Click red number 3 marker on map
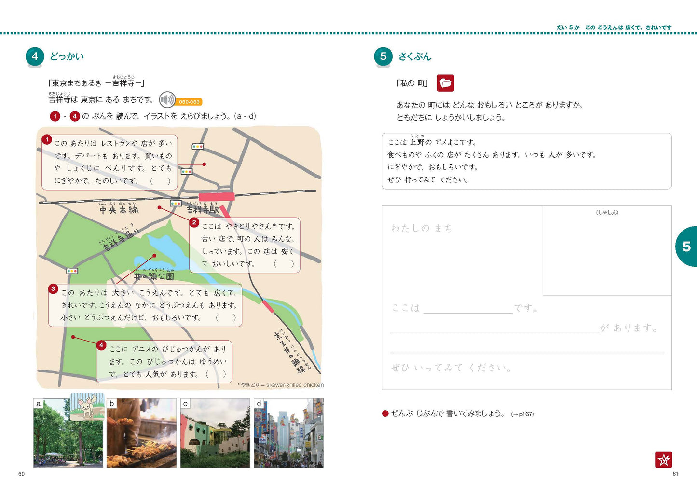Viewport: 697px width, 493px height. (53, 289)
